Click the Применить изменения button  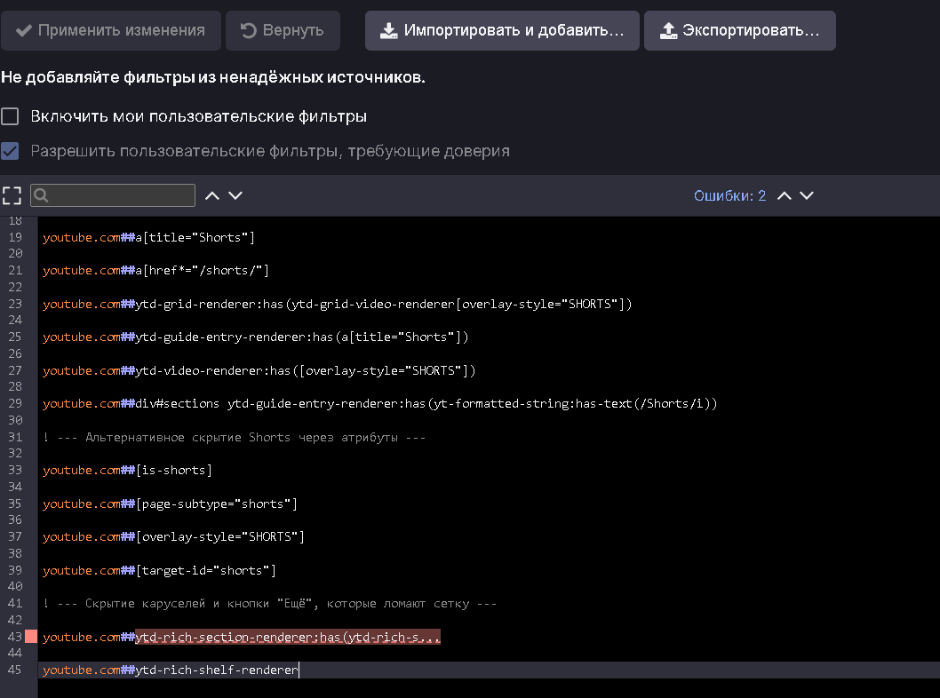(x=111, y=30)
